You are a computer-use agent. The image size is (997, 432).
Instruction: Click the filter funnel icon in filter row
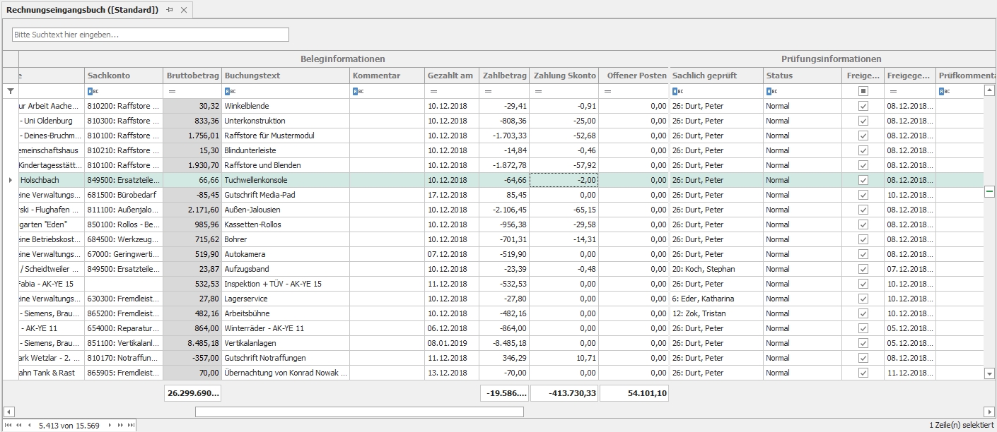coord(10,91)
